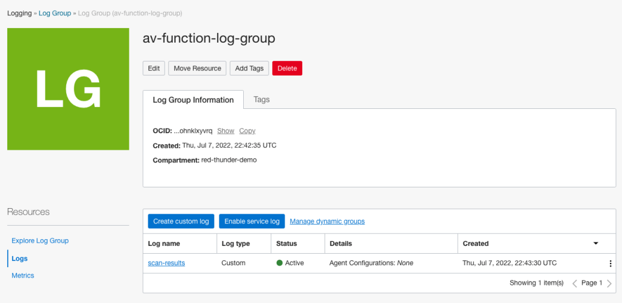Click Enable service log button
The height and width of the screenshot is (303, 622).
(x=252, y=221)
